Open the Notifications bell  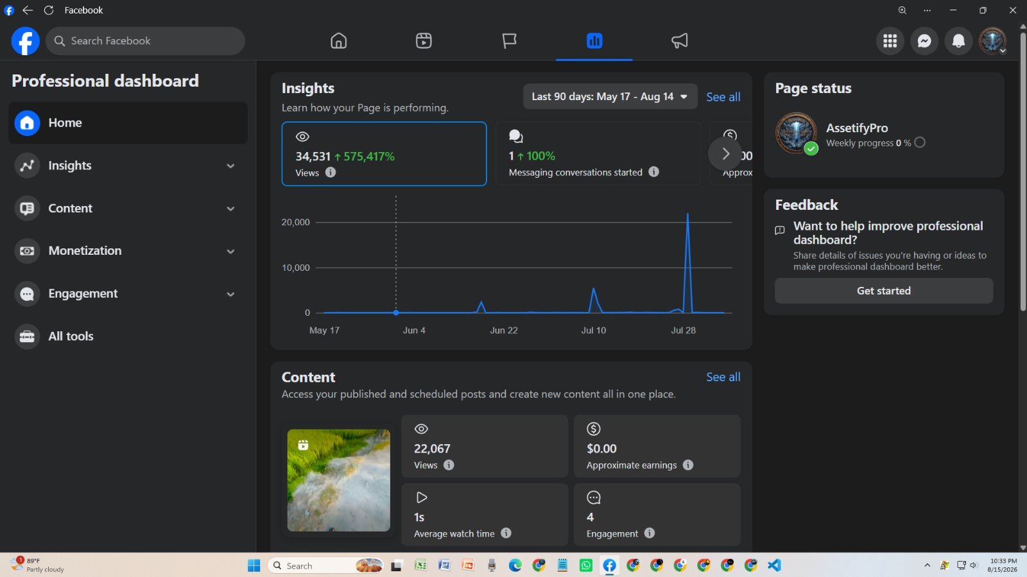[958, 41]
